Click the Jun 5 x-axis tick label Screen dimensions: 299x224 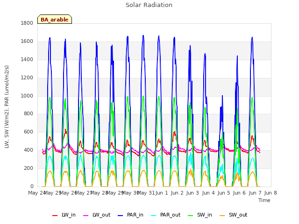pos(224,193)
